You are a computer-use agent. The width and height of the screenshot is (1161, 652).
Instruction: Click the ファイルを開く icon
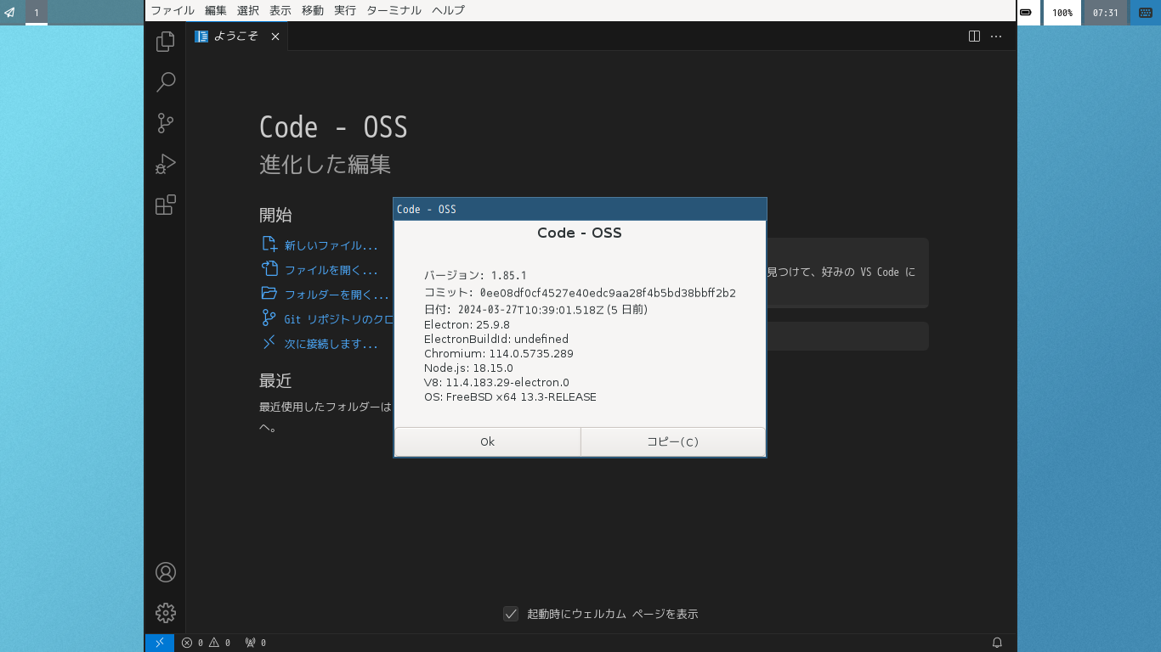269,269
